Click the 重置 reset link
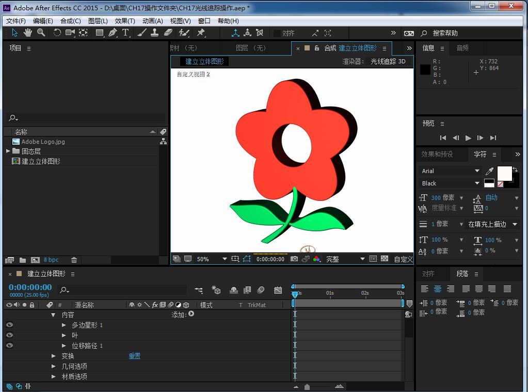The width and height of the screenshot is (528, 392). (x=134, y=356)
